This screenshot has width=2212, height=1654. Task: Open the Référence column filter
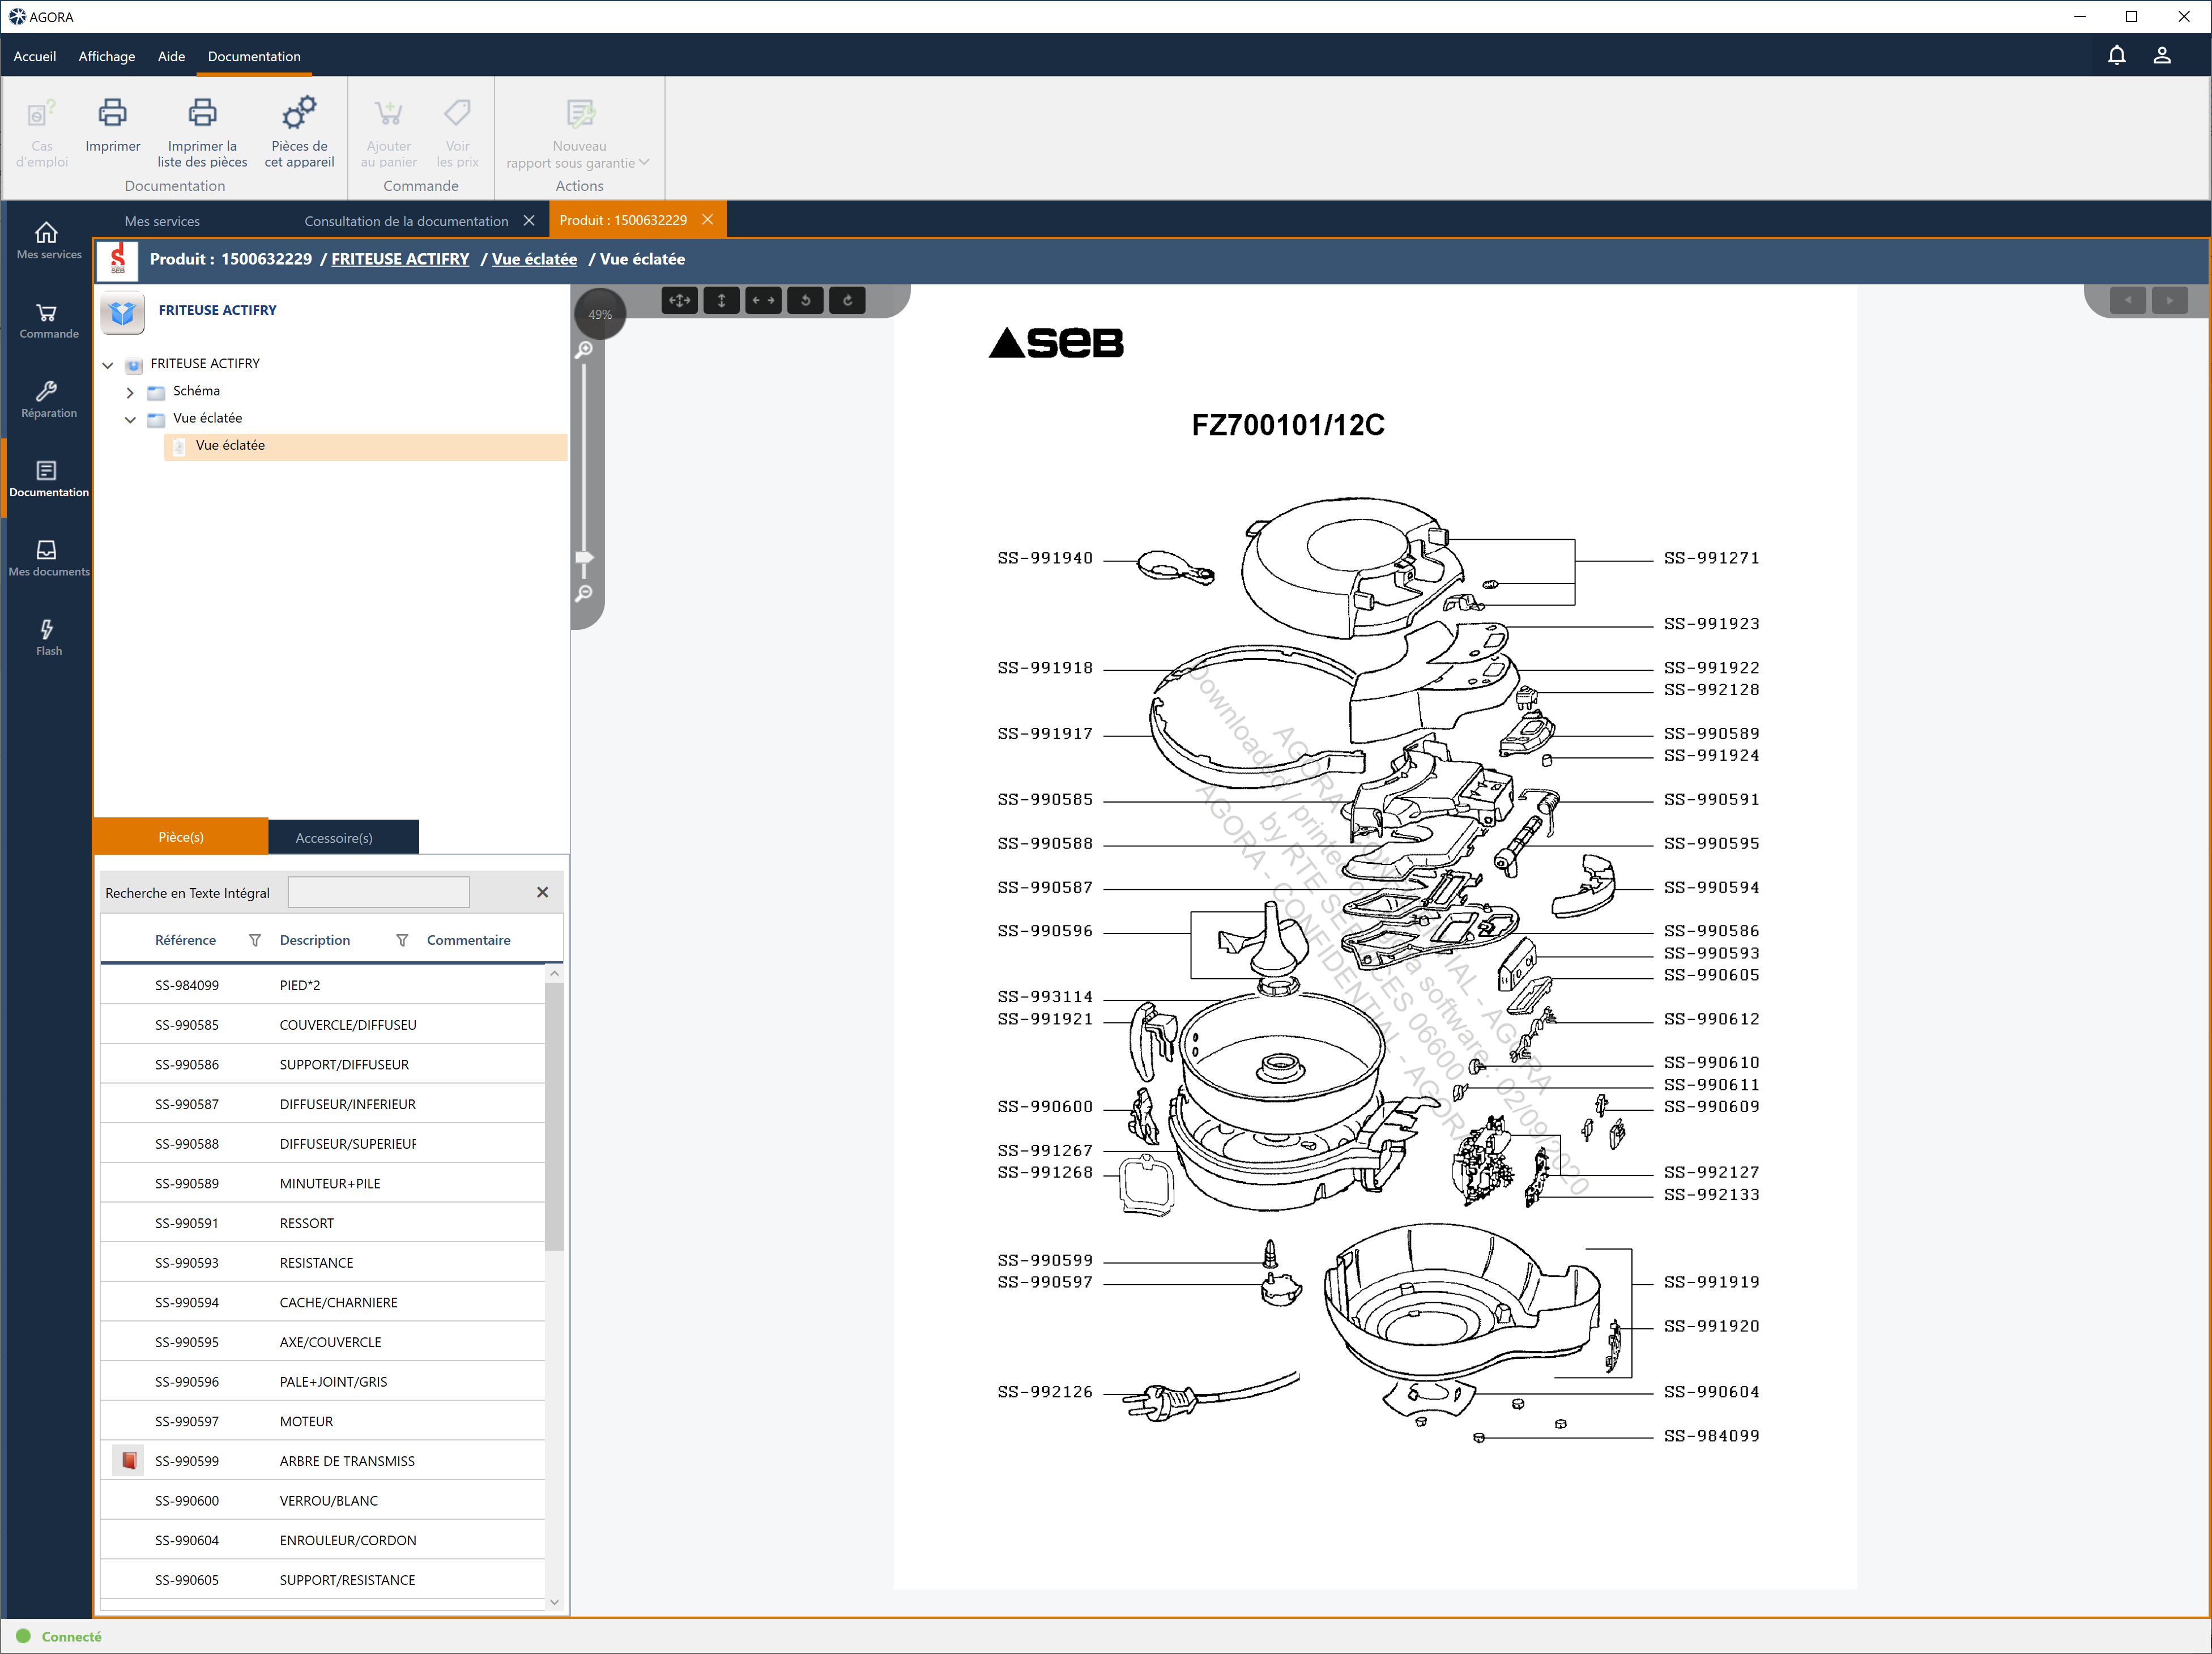pyautogui.click(x=255, y=940)
